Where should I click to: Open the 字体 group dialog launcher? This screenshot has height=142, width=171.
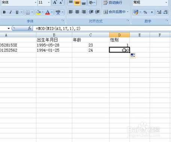click(x=63, y=20)
